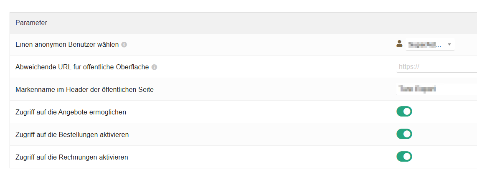Click the Markenname brand name text field
Image resolution: width=477 pixels, height=175 pixels.
click(x=434, y=89)
